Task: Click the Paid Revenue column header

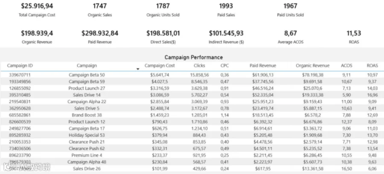Action: 263,65
